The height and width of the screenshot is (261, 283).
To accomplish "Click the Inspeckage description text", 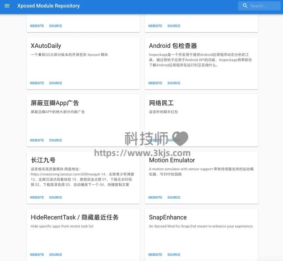I will [200, 60].
